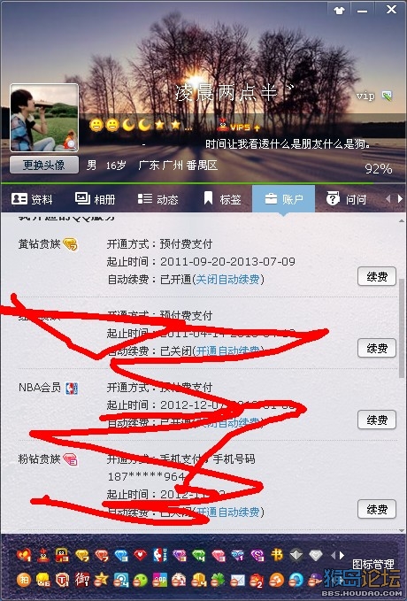The height and width of the screenshot is (601, 407).
Task: Show next tabs with right arrow beside 问问
Action: tap(400, 198)
